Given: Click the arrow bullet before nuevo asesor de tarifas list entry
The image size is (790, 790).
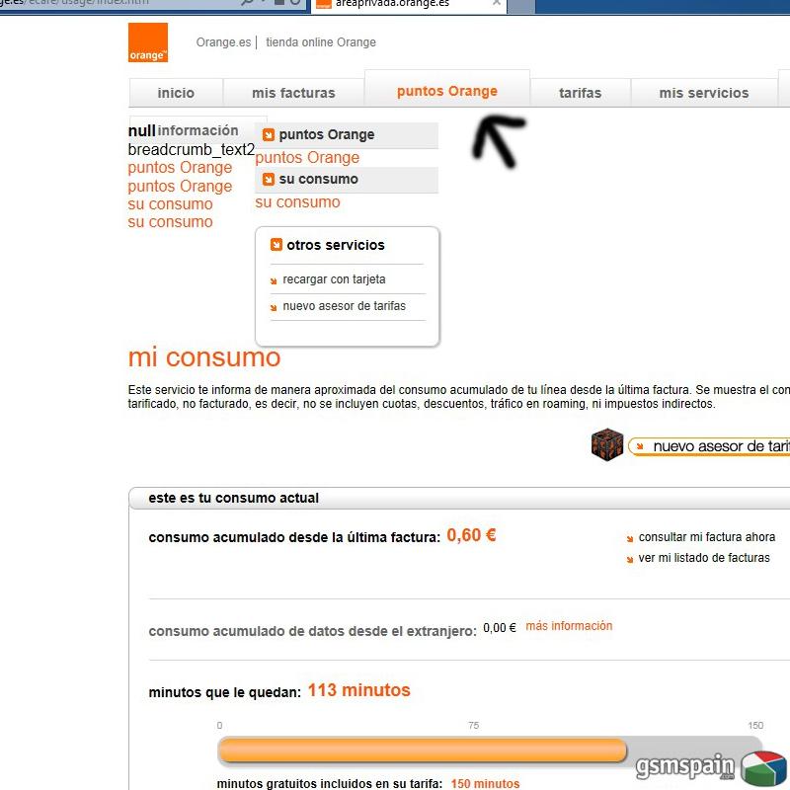Looking at the screenshot, I should [274, 308].
